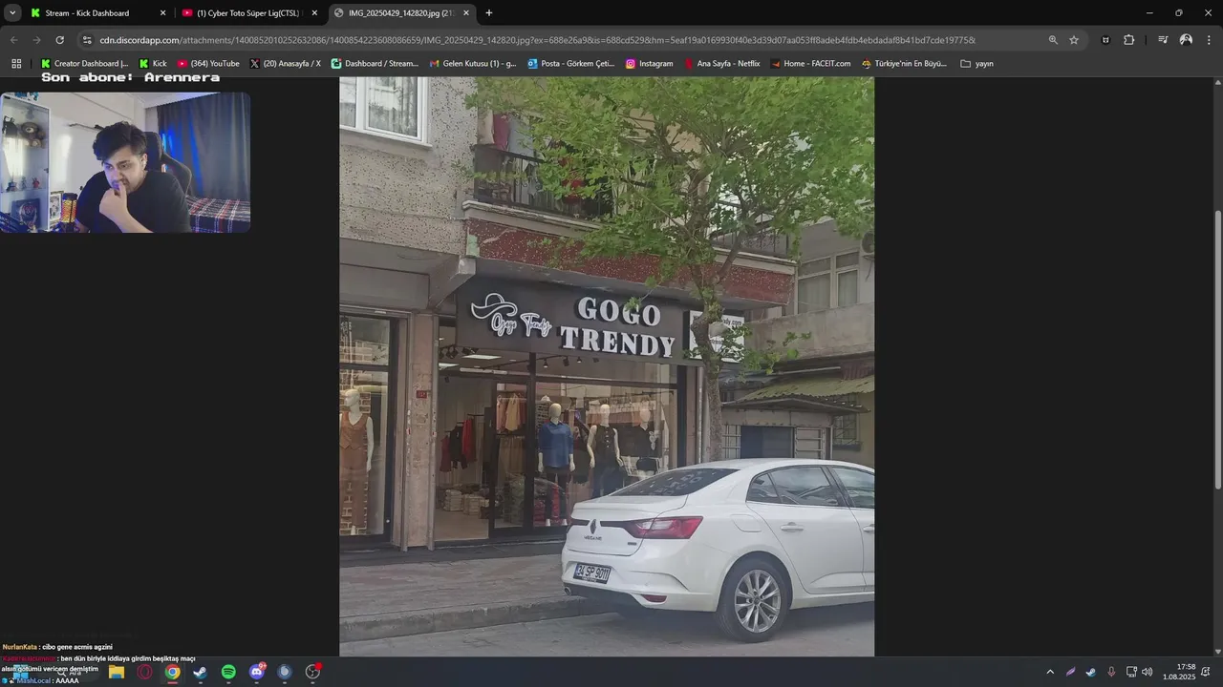This screenshot has height=687, width=1223.
Task: Close the Cyber Toto Süper Lig tab
Action: click(314, 13)
